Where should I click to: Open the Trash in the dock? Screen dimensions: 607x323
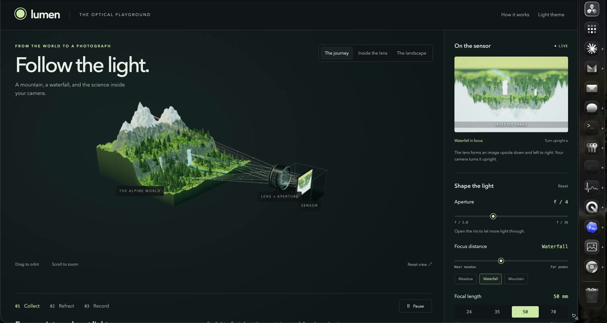592,295
